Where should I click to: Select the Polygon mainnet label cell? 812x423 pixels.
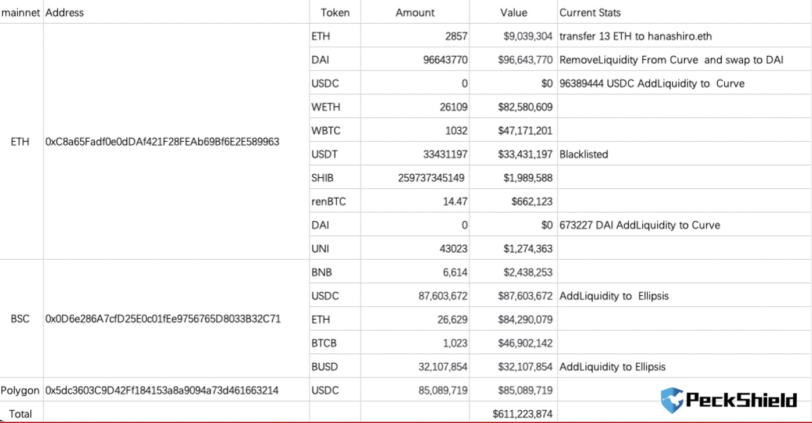coord(20,390)
